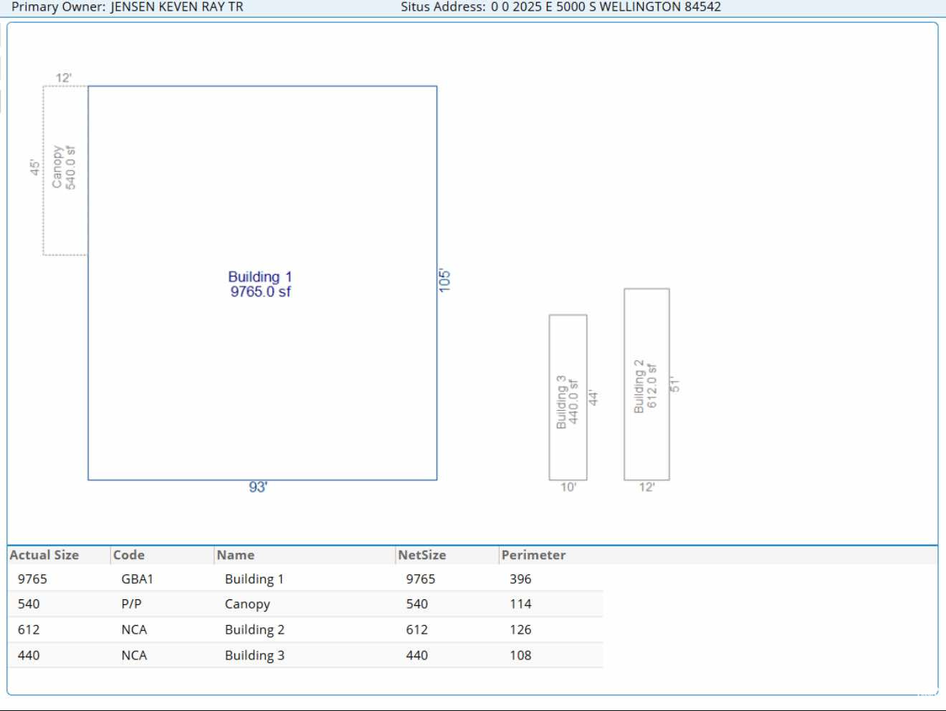Click the 396 perimeter value

click(520, 579)
